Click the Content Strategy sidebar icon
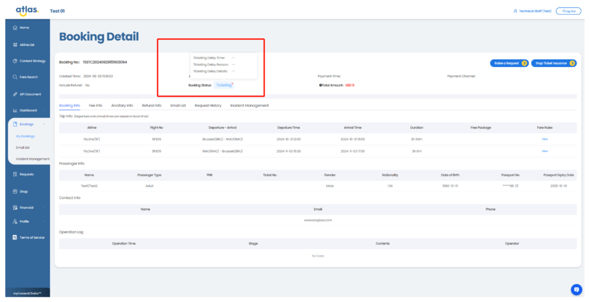Screen dimensions: 591x302 pos(15,61)
